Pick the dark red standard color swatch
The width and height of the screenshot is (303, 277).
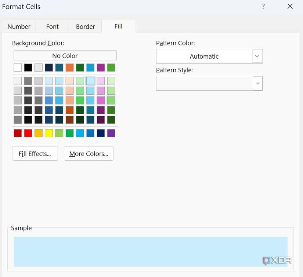coord(17,133)
